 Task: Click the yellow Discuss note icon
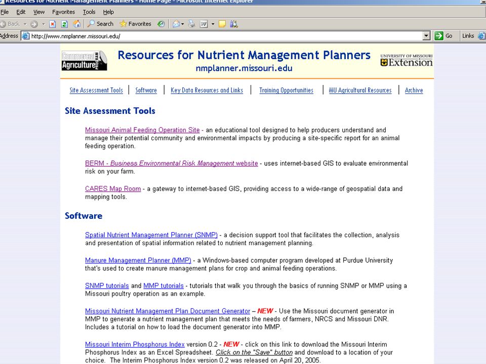click(222, 24)
